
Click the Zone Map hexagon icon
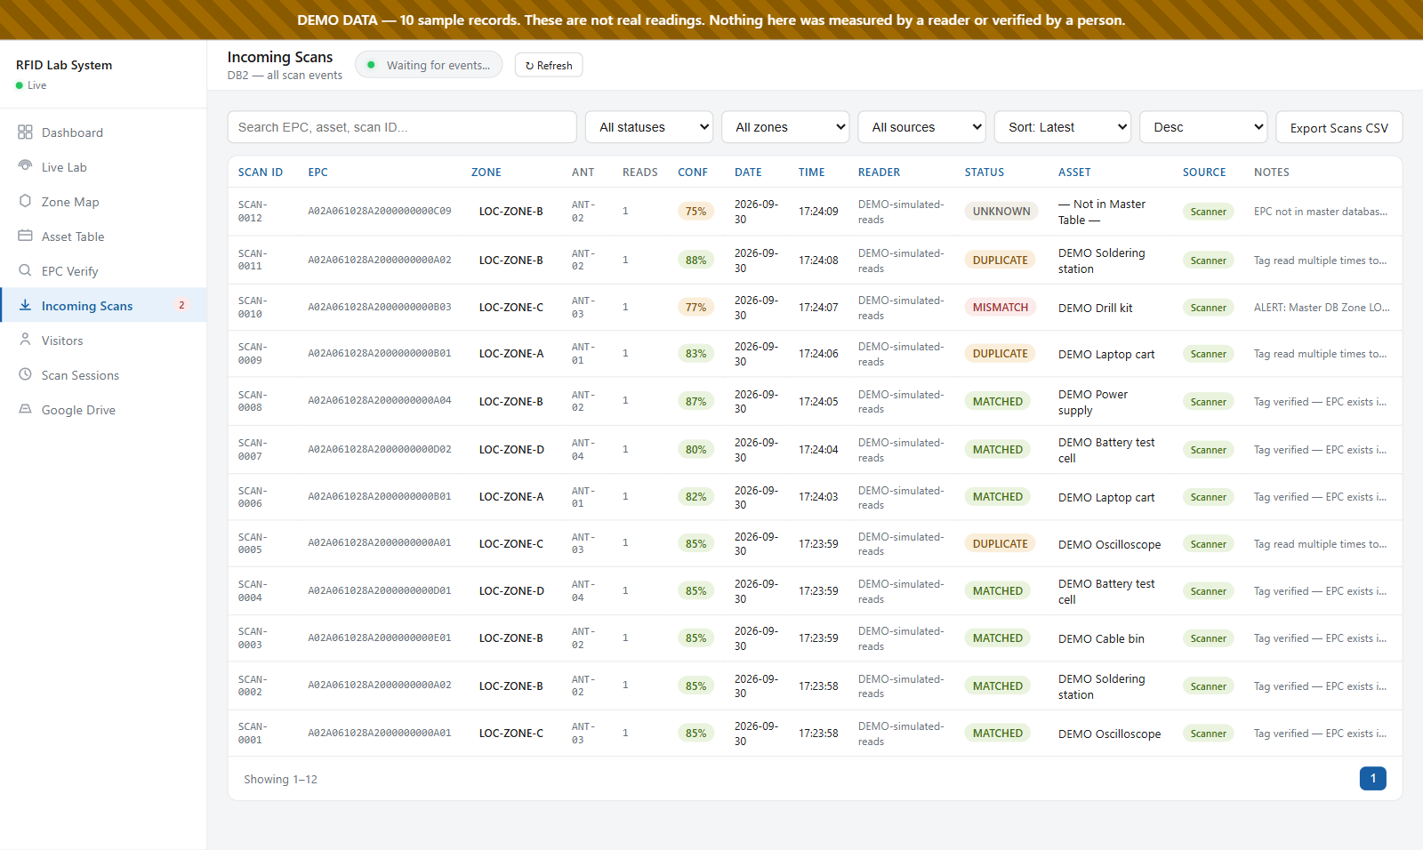[x=25, y=201]
